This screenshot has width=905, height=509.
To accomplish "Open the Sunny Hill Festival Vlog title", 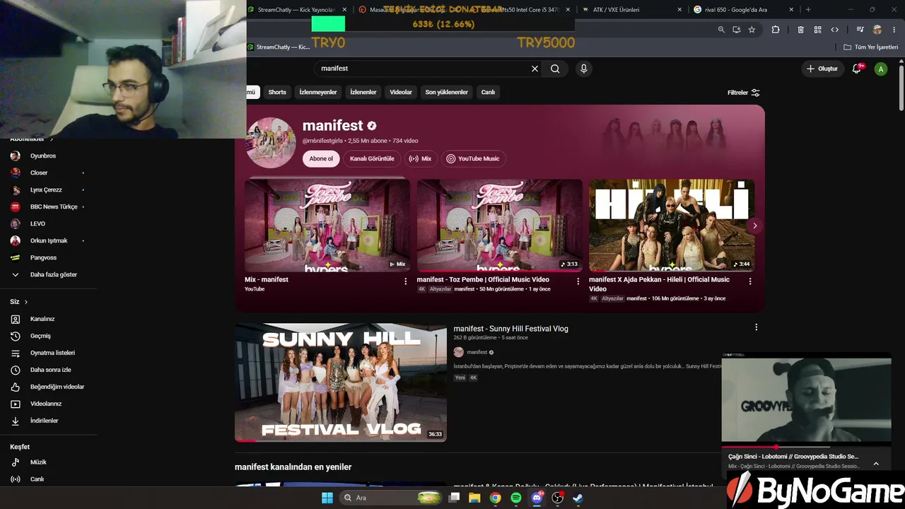I will [510, 329].
